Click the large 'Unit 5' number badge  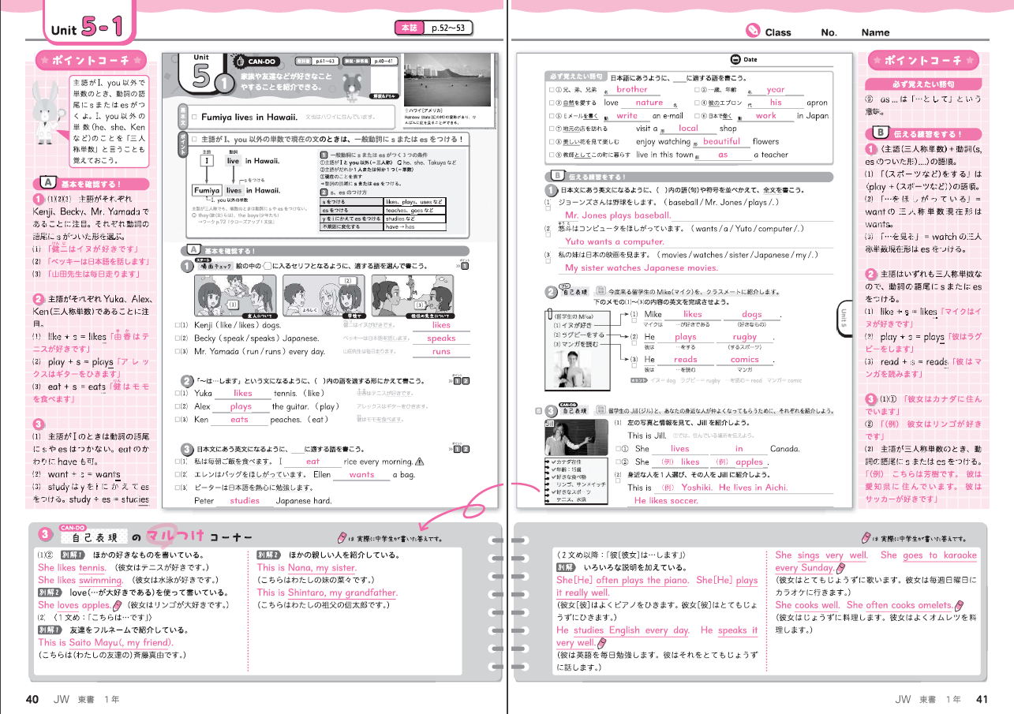click(x=202, y=74)
